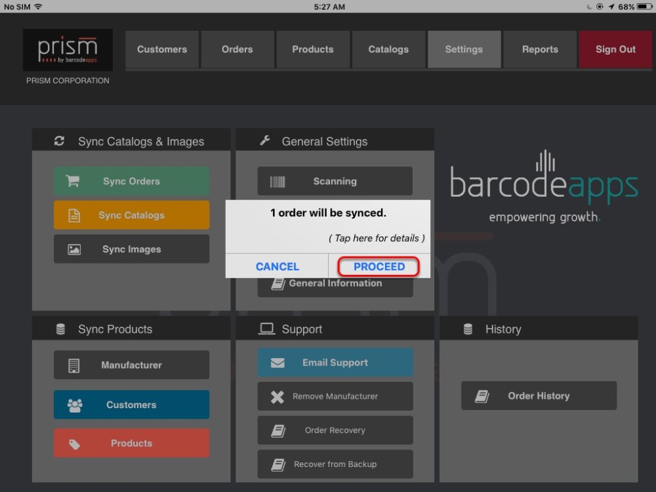Tap the document icon on Sync Catalogs
This screenshot has height=492, width=656.
pyautogui.click(x=74, y=215)
